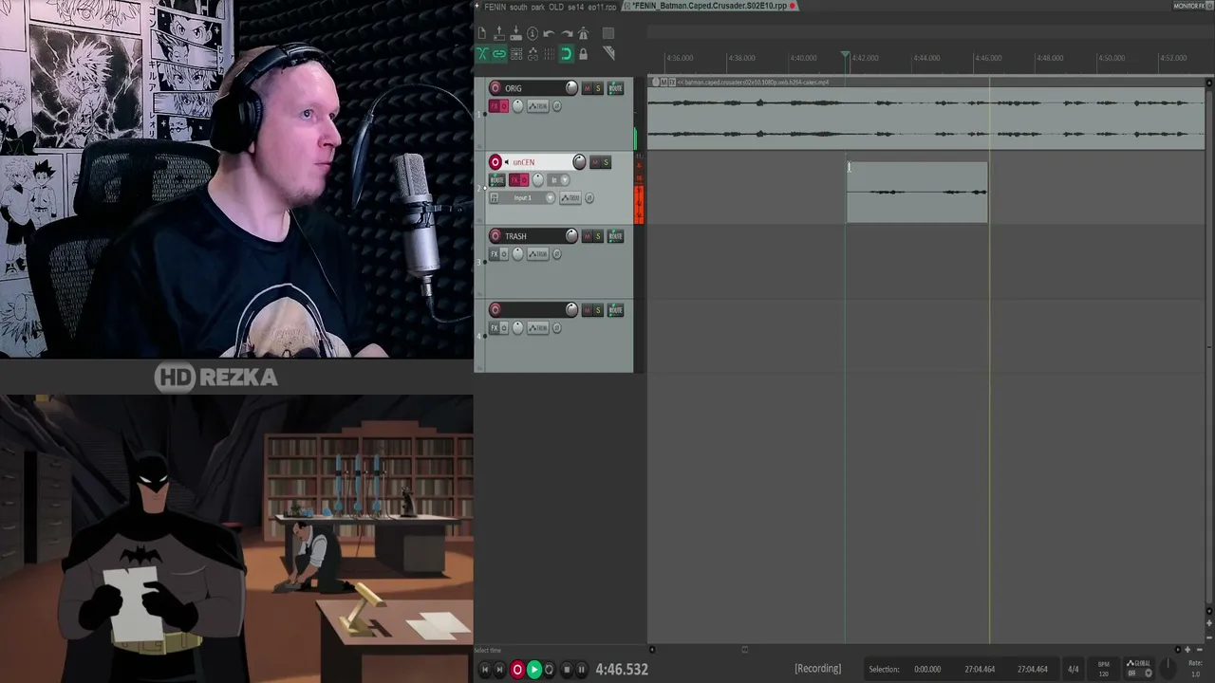The height and width of the screenshot is (683, 1215).
Task: Toggle the locking padlock icon
Action: click(x=584, y=54)
